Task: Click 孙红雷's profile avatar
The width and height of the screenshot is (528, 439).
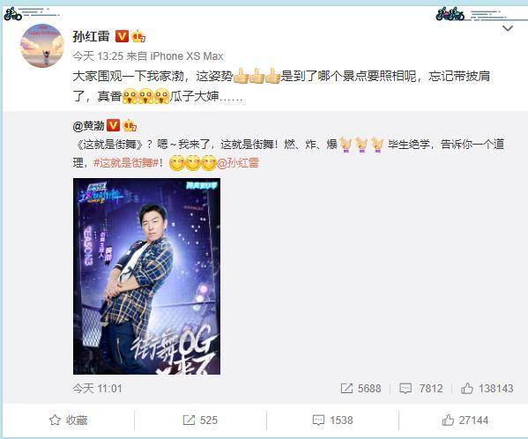Action: [x=42, y=46]
